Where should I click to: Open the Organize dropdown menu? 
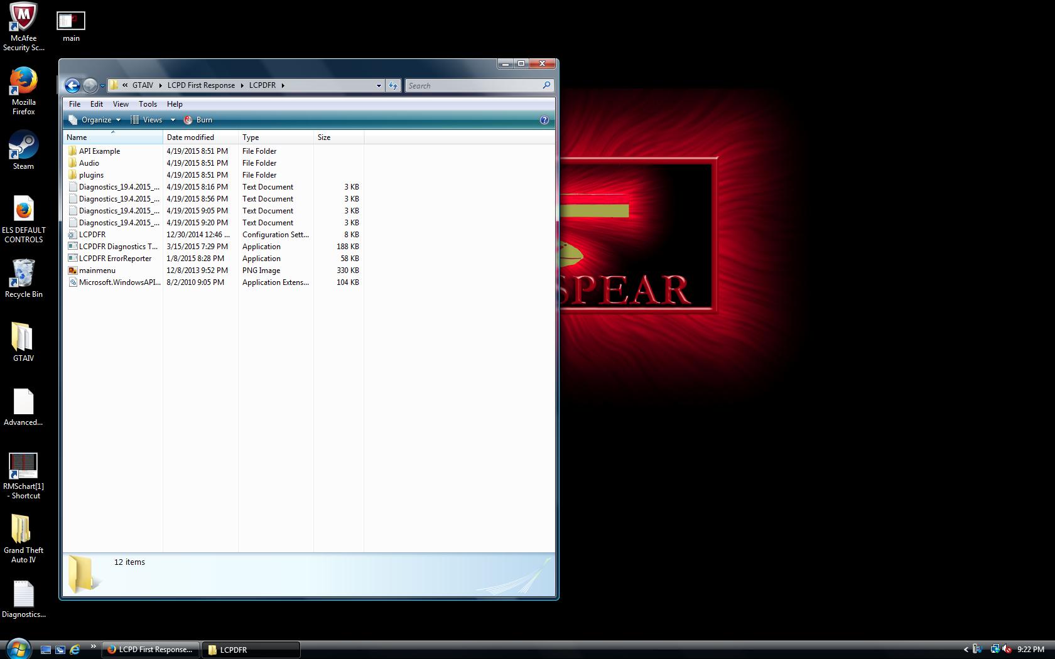(95, 120)
